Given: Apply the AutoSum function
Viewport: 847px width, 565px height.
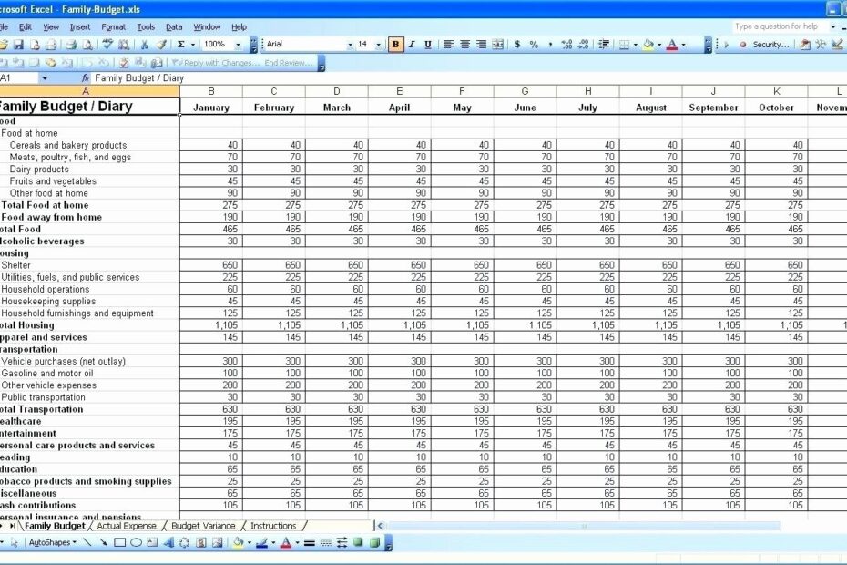Looking at the screenshot, I should point(180,44).
